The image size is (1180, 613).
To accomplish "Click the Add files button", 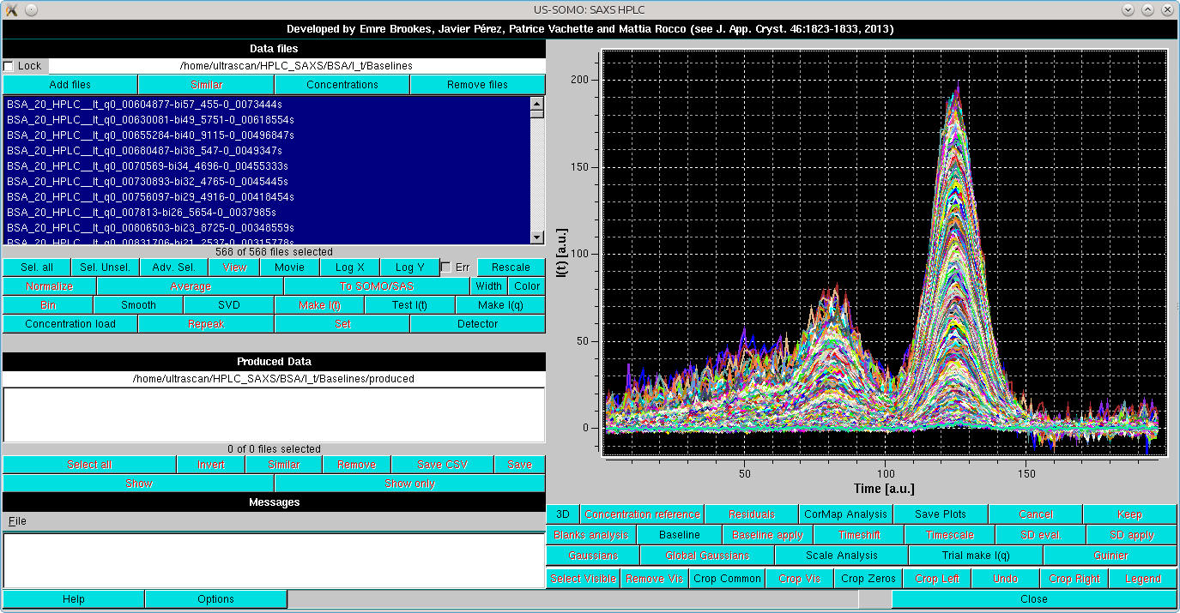I will [x=70, y=85].
